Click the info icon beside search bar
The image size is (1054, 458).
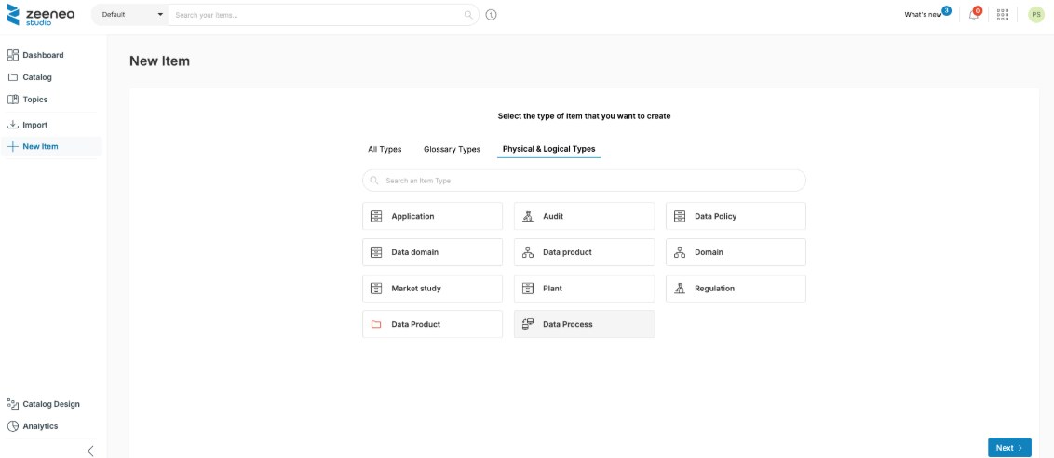pyautogui.click(x=491, y=15)
